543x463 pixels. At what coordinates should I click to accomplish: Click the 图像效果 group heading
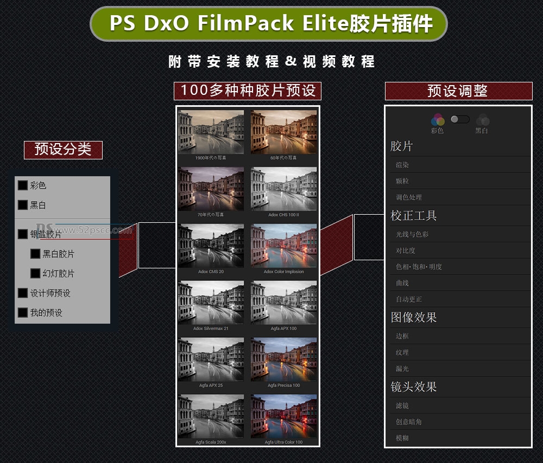413,317
